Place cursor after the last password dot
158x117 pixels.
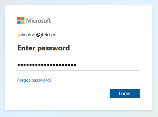[x=77, y=65]
